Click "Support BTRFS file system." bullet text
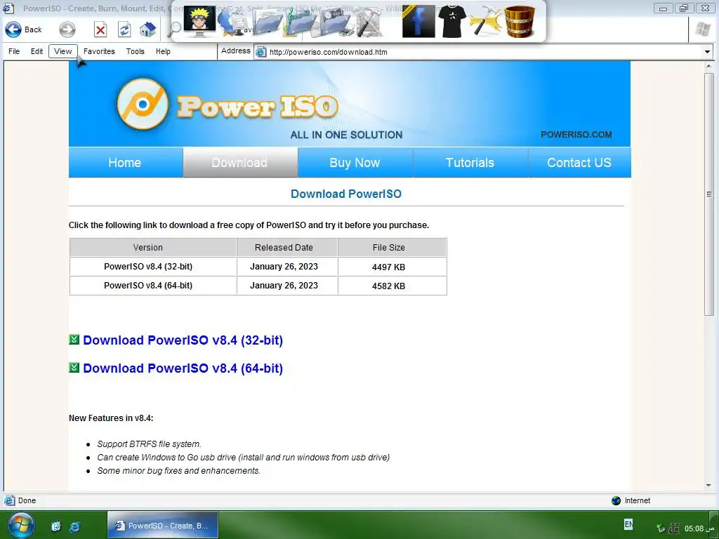Viewport: 719px width, 539px height. (149, 444)
